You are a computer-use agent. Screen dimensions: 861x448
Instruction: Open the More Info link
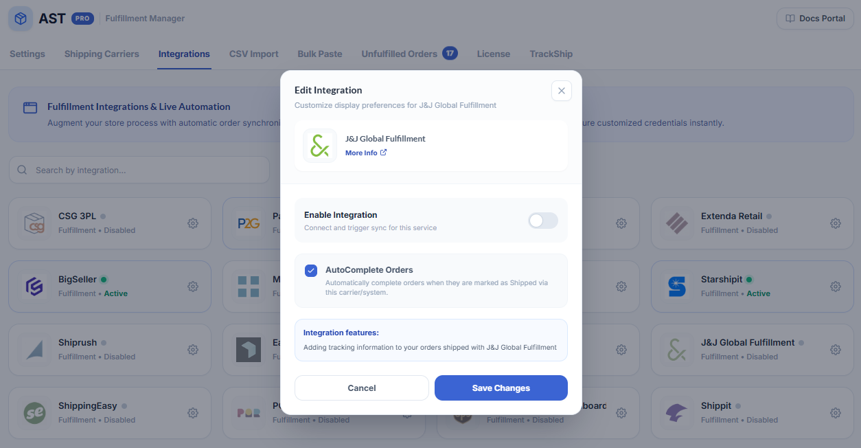click(x=366, y=153)
